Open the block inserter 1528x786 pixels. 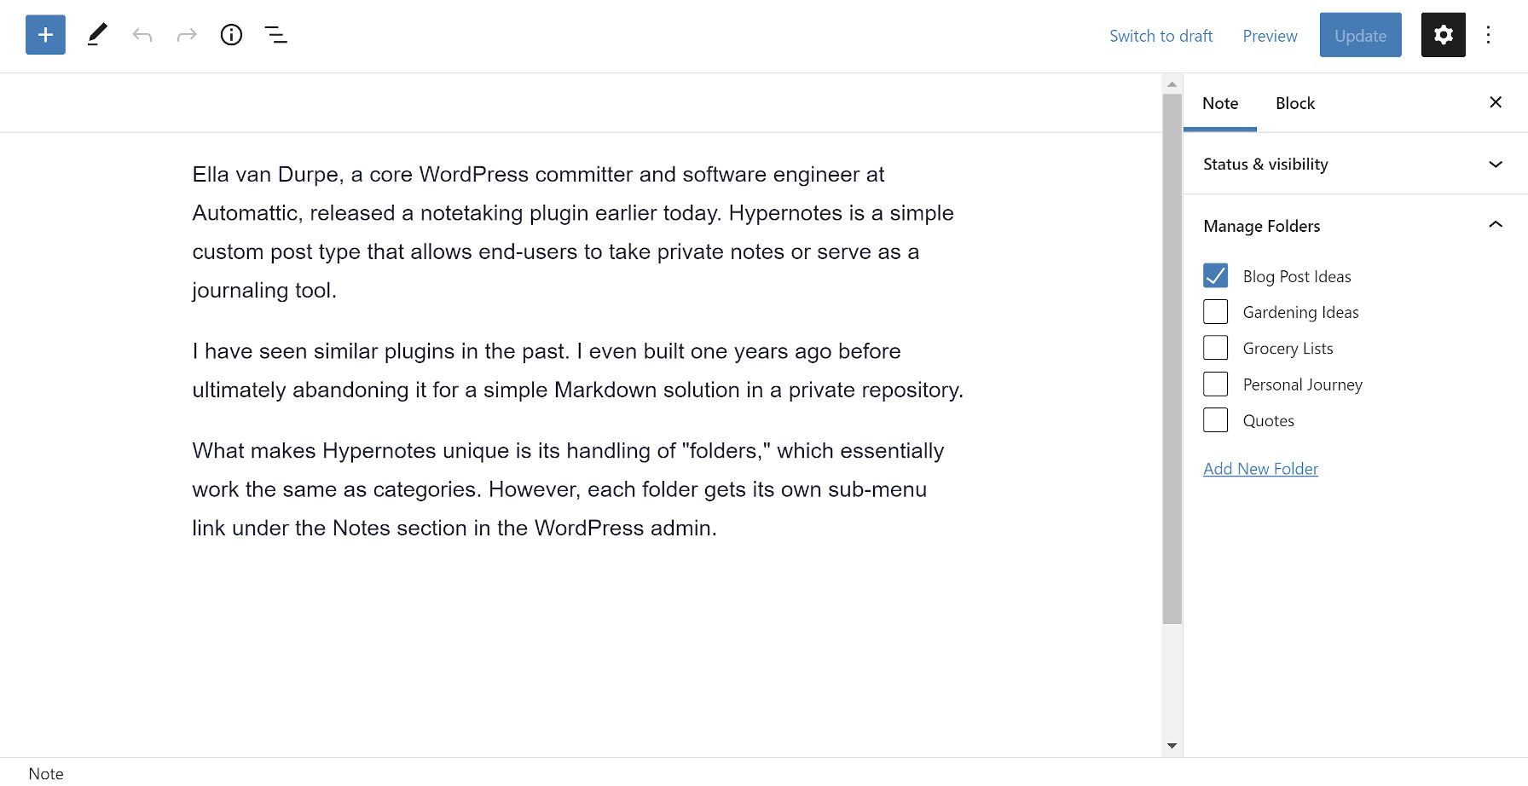tap(44, 35)
